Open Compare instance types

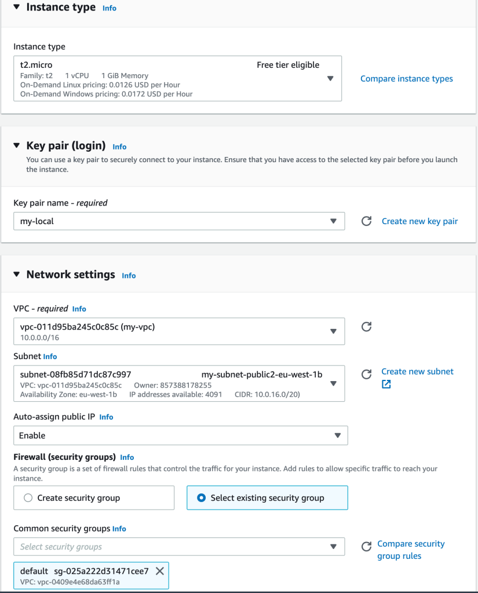406,78
